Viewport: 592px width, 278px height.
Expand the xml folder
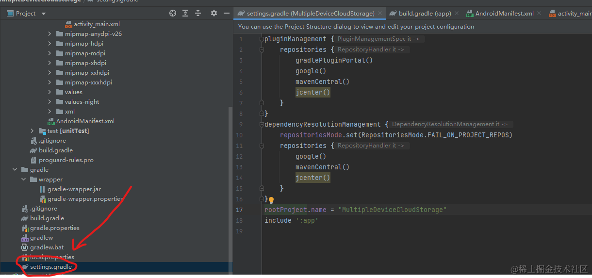(49, 112)
